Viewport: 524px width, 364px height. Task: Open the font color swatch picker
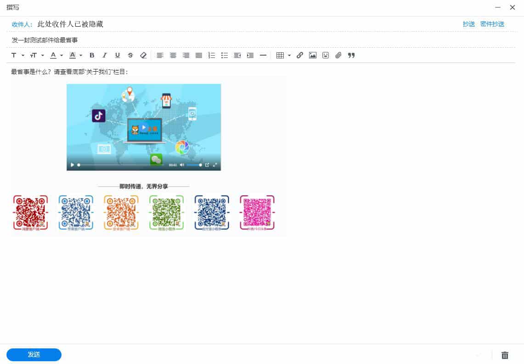pyautogui.click(x=54, y=55)
